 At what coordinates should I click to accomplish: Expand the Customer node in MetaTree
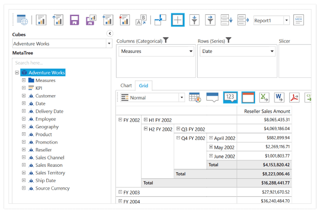[x=24, y=96]
